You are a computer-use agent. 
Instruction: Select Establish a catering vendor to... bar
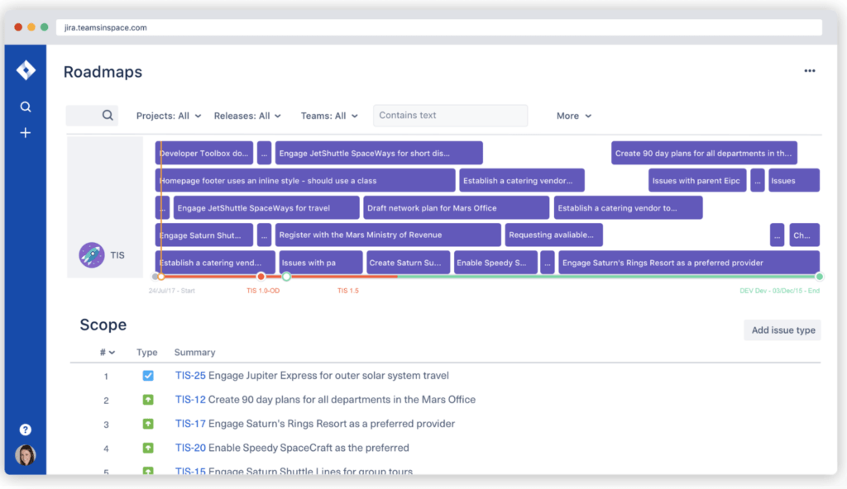click(x=629, y=208)
